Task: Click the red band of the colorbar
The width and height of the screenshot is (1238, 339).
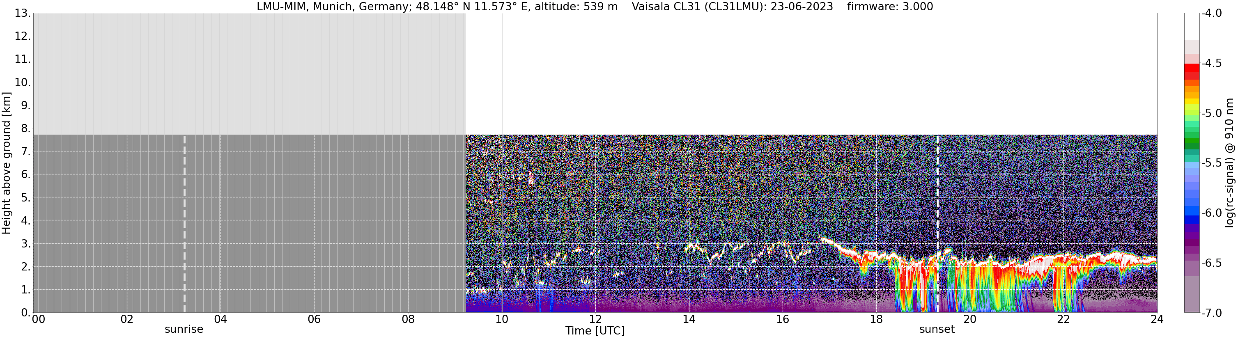Action: click(x=1192, y=68)
